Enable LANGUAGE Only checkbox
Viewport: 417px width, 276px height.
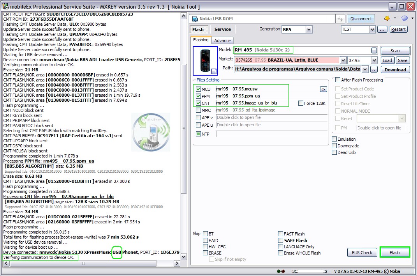pyautogui.click(x=280, y=247)
